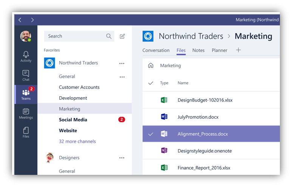Click inside the Search field
Screen dimensions: 292x187
pos(79,36)
